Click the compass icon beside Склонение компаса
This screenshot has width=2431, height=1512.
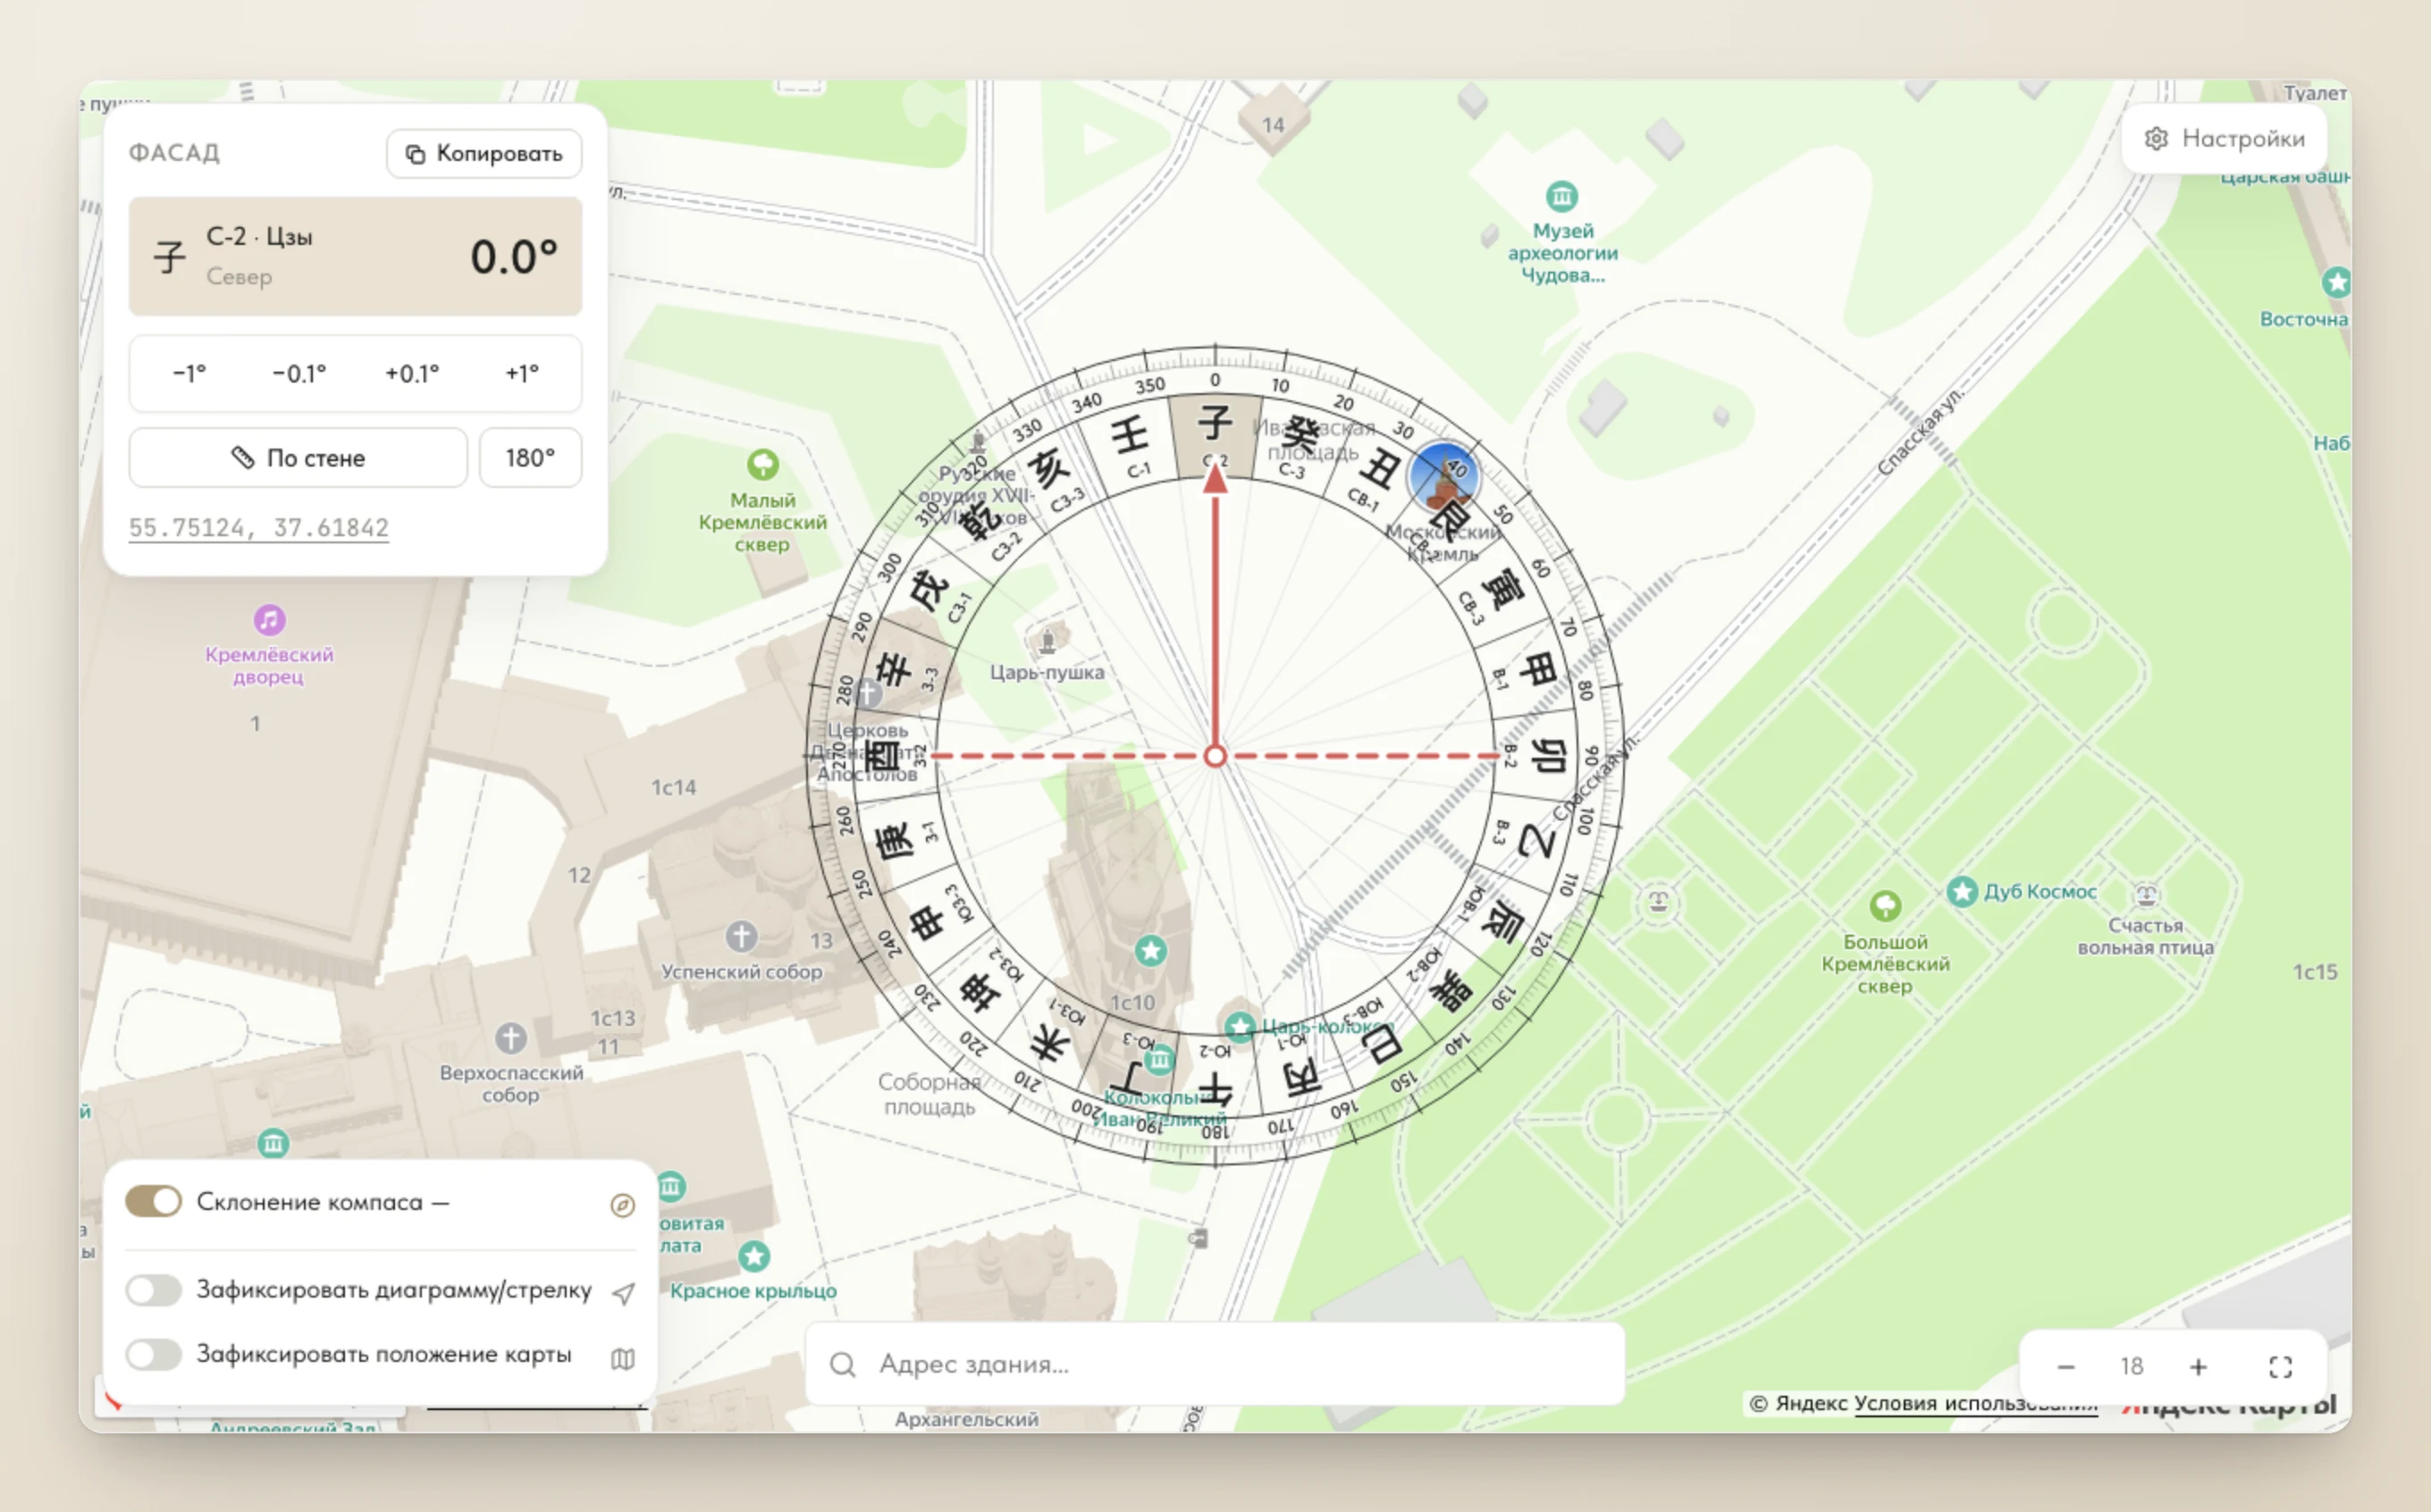click(x=622, y=1205)
